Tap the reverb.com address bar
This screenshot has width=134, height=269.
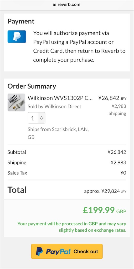coord(67,5)
